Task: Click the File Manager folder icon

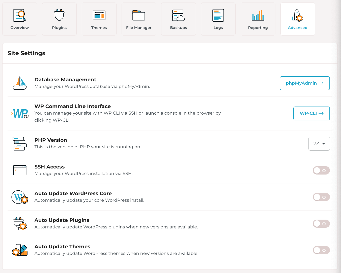Action: (x=139, y=15)
